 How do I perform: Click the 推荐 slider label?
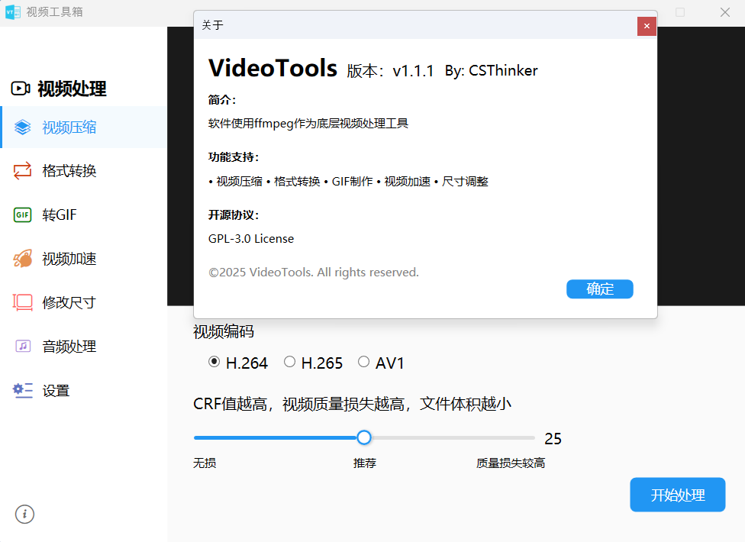click(364, 463)
